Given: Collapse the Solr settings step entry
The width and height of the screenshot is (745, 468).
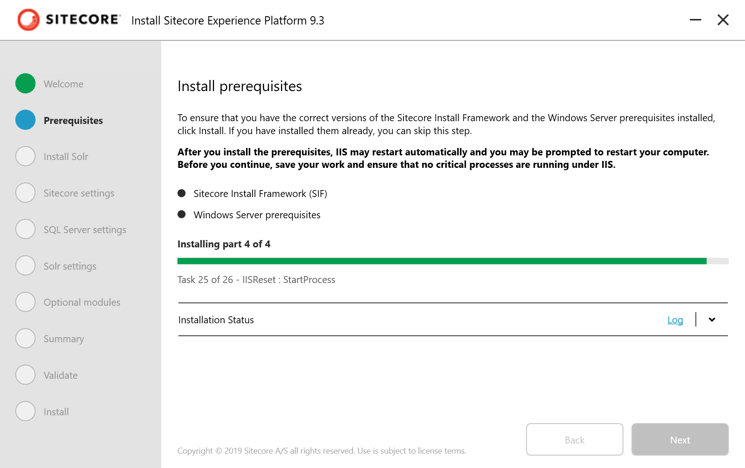Looking at the screenshot, I should 69,265.
